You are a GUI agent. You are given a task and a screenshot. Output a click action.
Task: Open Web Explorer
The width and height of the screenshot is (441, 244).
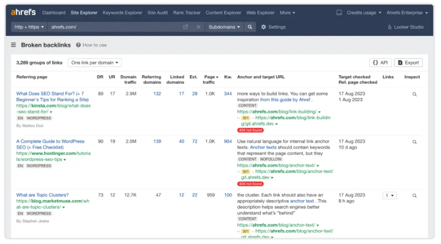click(x=261, y=13)
